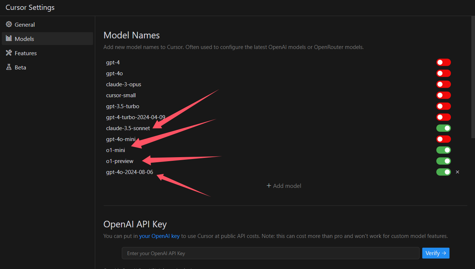Screen dimensions: 475x269
Task: Disable the claude-3.5-sonnet toggle
Action: coord(444,128)
